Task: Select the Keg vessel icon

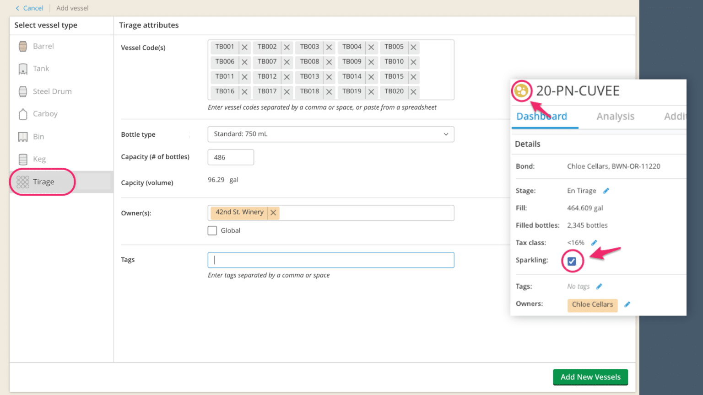Action: pyautogui.click(x=23, y=159)
